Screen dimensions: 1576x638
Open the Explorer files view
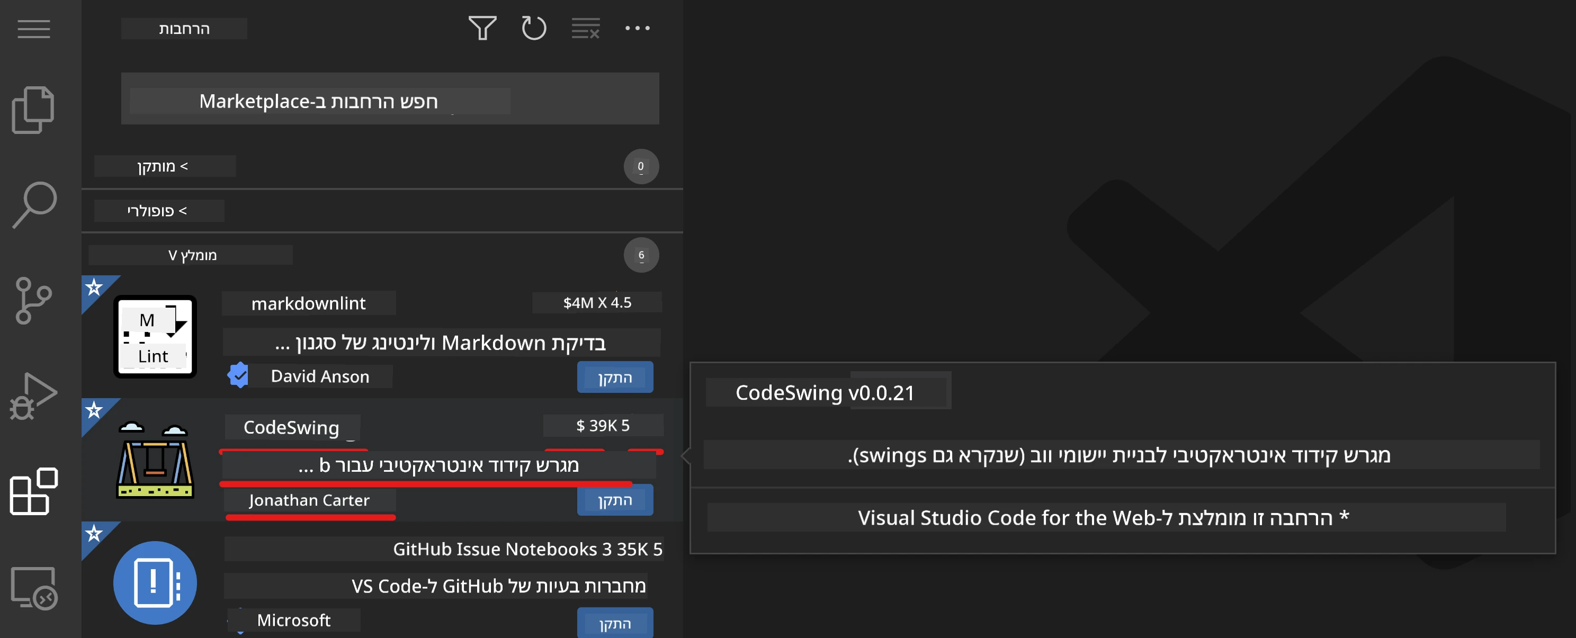pos(33,110)
